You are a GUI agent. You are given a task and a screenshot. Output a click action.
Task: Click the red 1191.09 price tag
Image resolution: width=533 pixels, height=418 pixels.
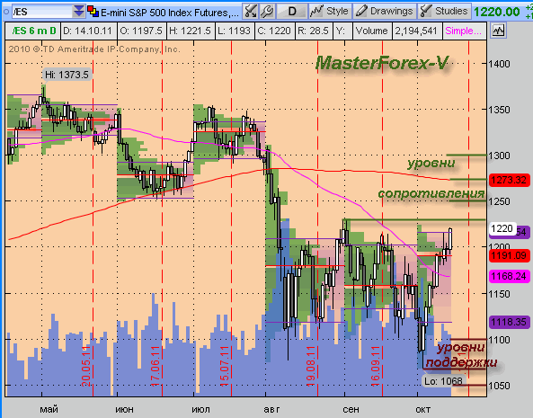(510, 255)
